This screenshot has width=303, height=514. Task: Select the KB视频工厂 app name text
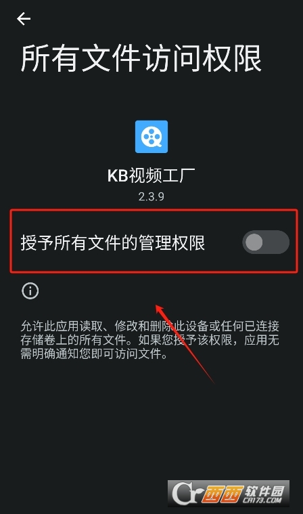click(x=151, y=175)
